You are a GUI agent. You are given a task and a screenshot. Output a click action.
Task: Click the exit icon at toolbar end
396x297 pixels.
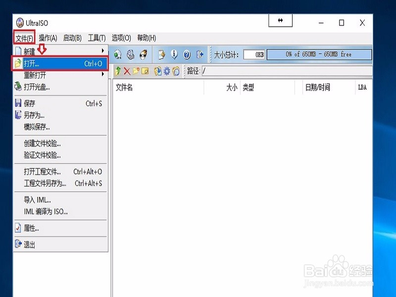tap(198, 54)
